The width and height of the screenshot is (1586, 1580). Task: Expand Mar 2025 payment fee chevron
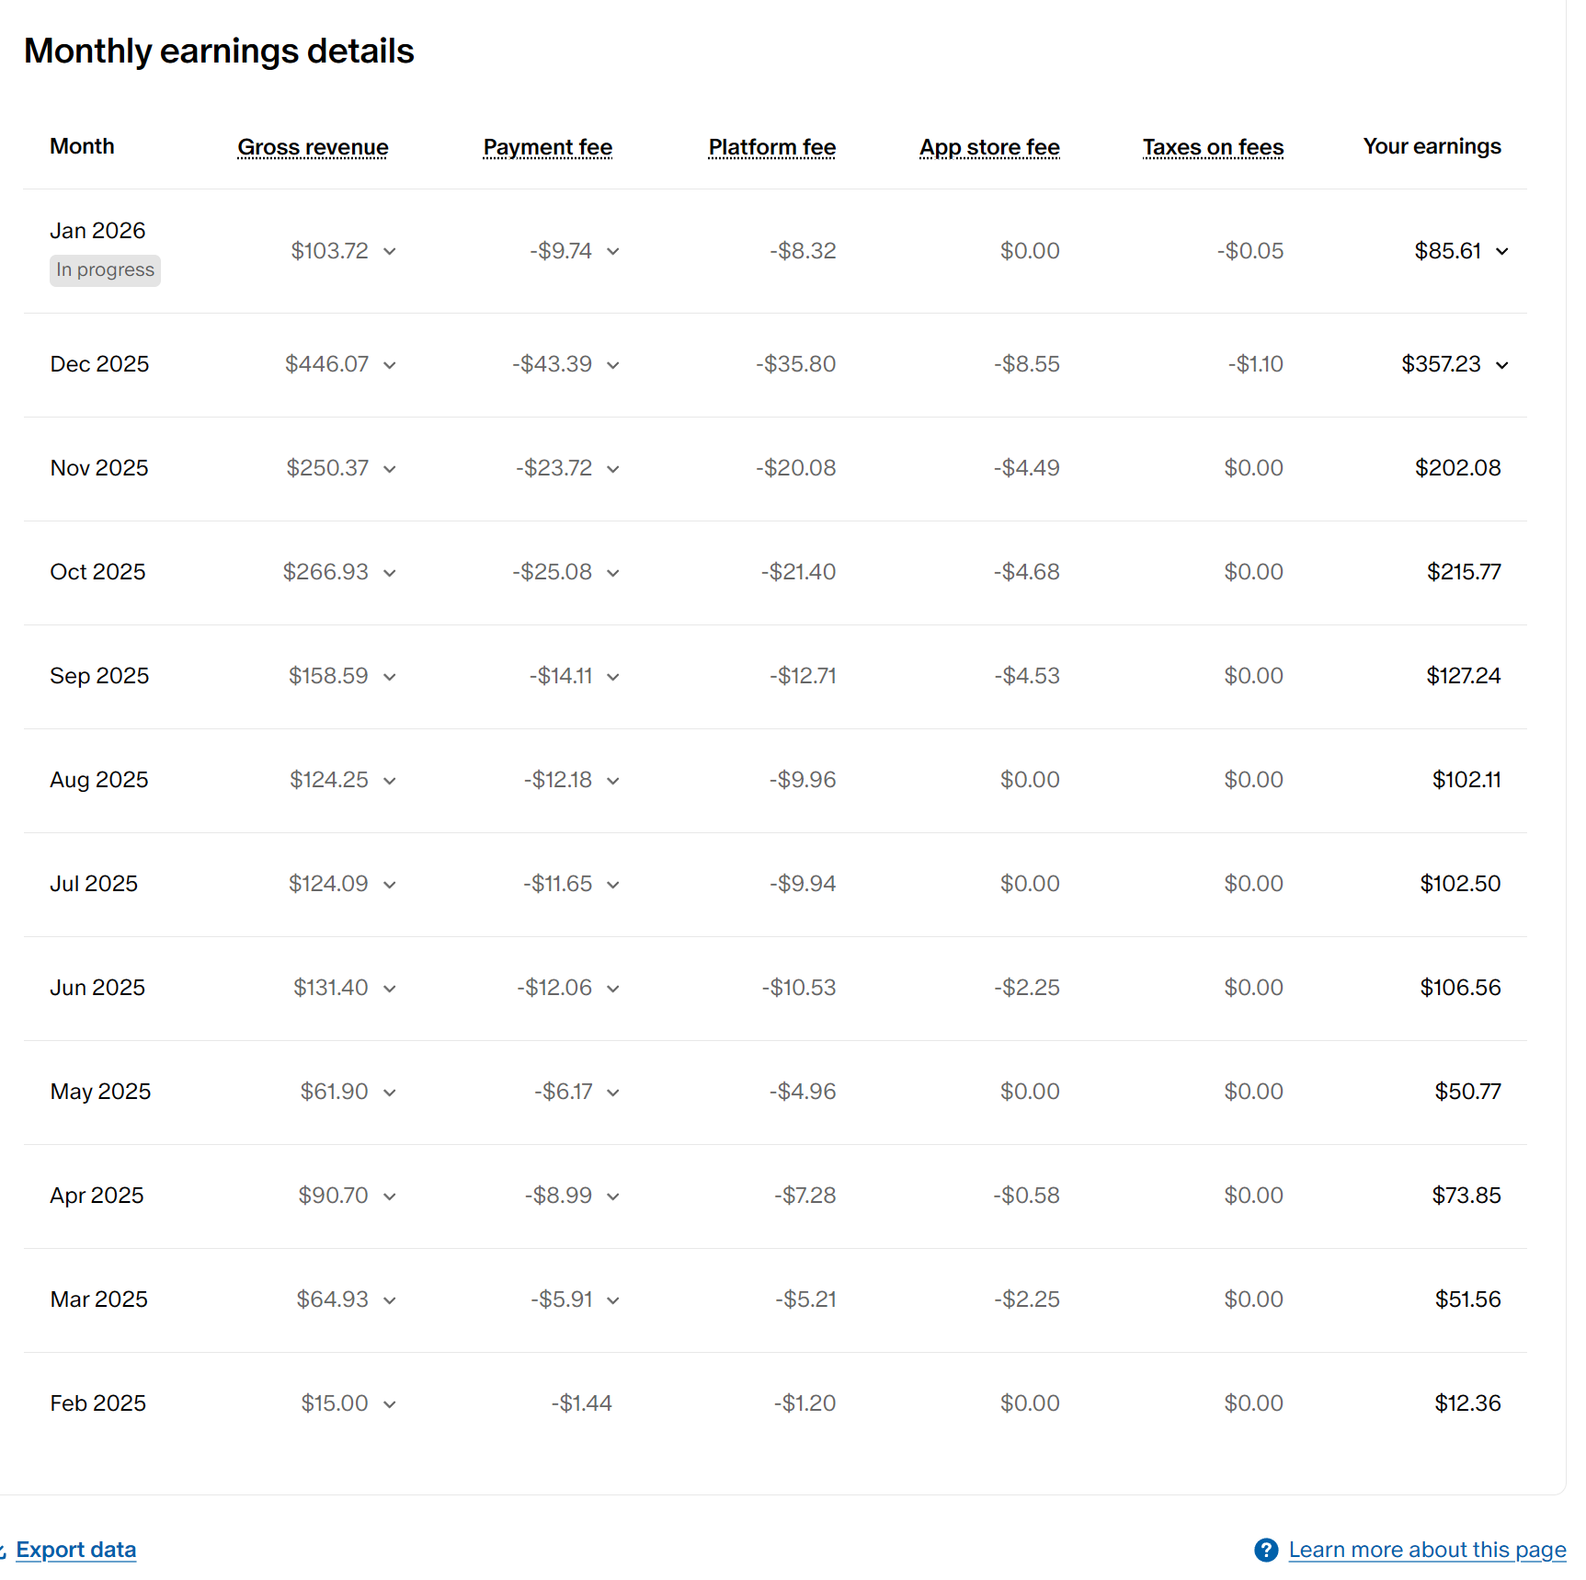pos(613,1300)
